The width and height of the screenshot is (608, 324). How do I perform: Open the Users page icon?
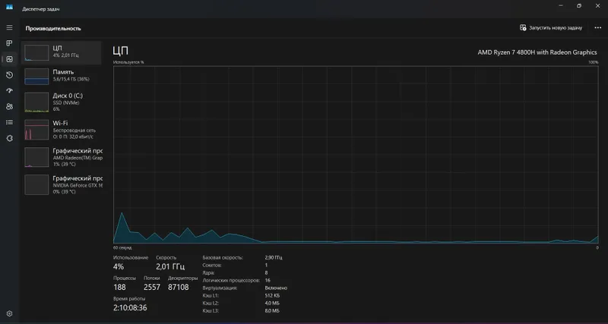9,106
